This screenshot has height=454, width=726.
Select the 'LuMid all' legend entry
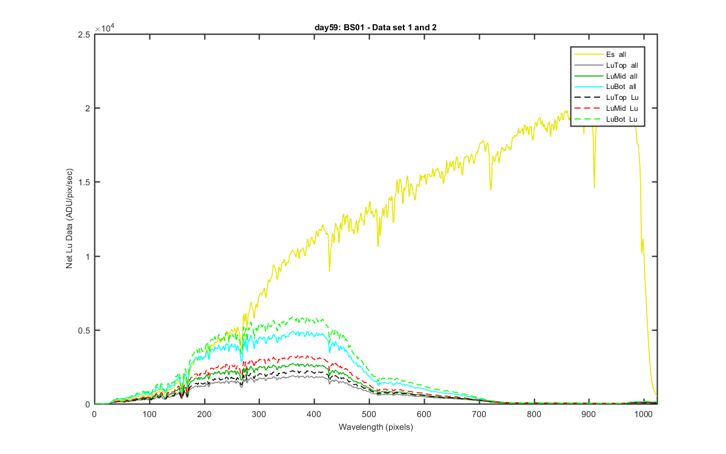pos(607,76)
